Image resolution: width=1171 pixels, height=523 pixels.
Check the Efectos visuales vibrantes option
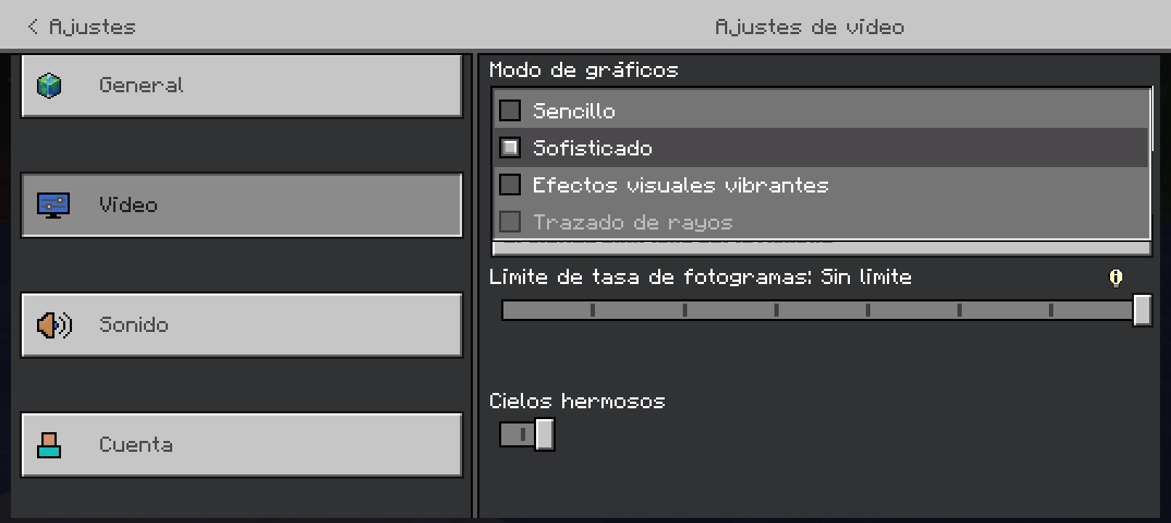pos(510,185)
